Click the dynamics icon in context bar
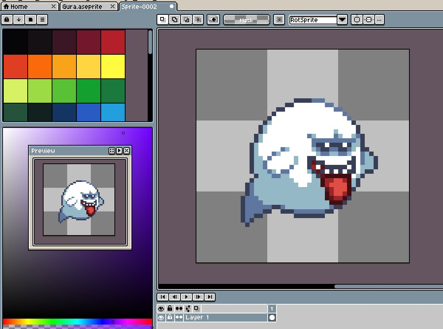Viewport: 443px width, 329px height. (357, 20)
